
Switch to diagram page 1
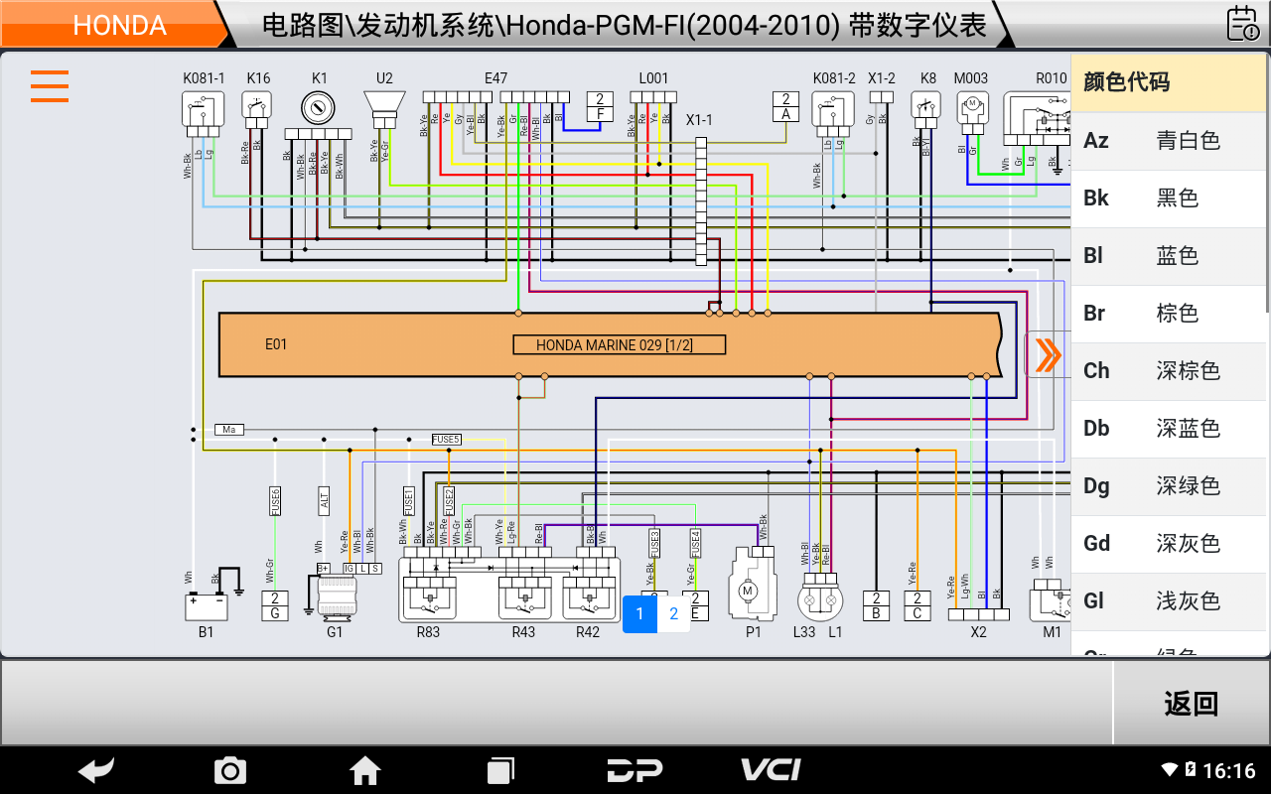click(639, 613)
